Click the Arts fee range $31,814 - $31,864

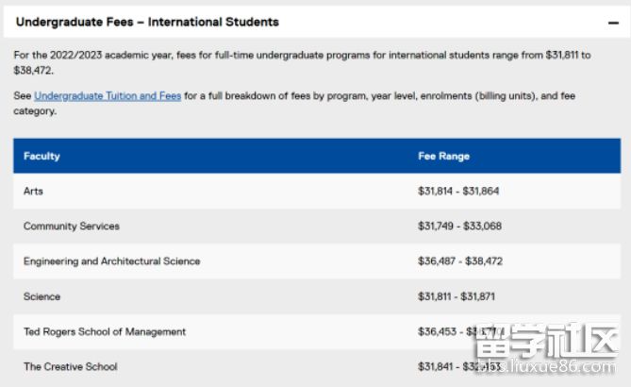(458, 192)
